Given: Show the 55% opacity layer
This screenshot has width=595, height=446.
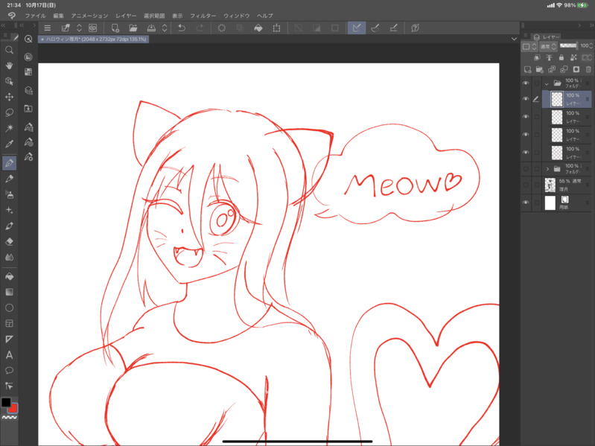Looking at the screenshot, I should pyautogui.click(x=526, y=185).
